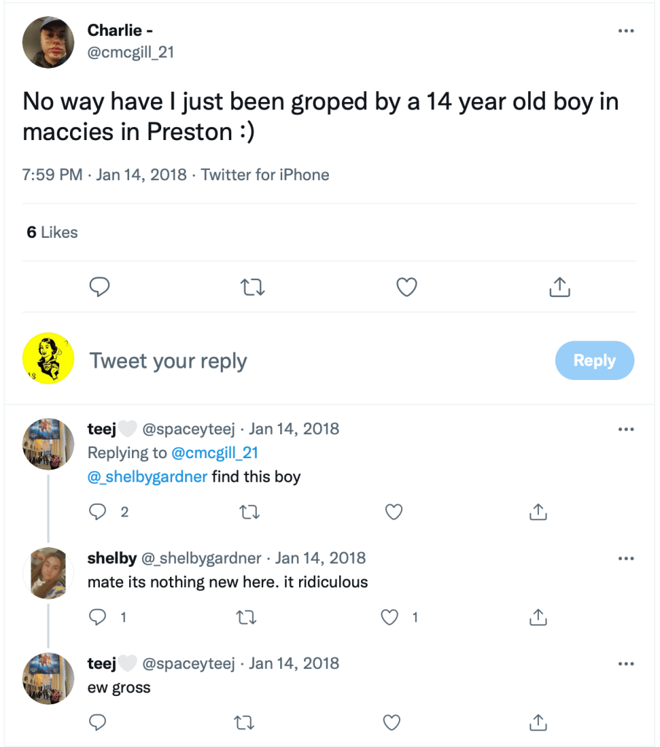Open more options for Charlie's tweet

[x=626, y=31]
